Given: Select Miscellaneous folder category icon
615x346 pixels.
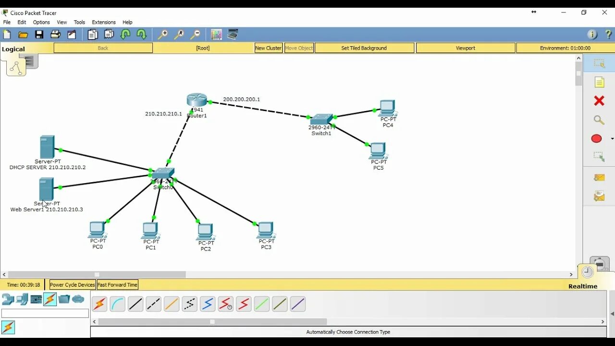Looking at the screenshot, I should point(64,299).
